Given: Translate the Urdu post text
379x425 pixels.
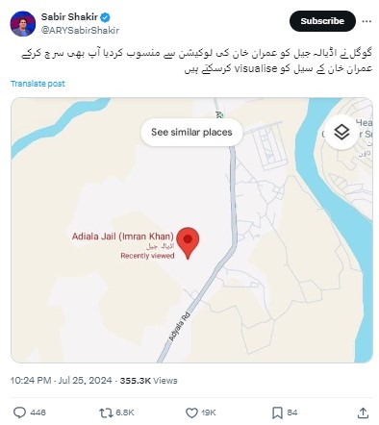Looking at the screenshot, I should click(38, 84).
